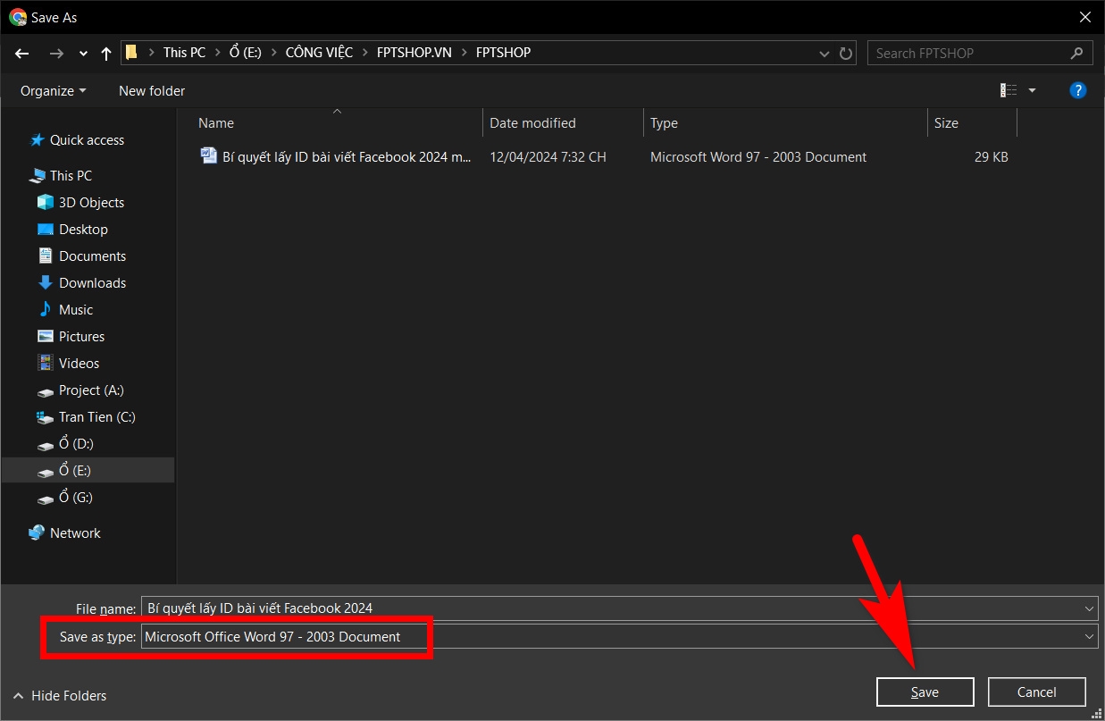Open the view options dropdown arrow
Screen dimensions: 1105x721
pos(1032,90)
